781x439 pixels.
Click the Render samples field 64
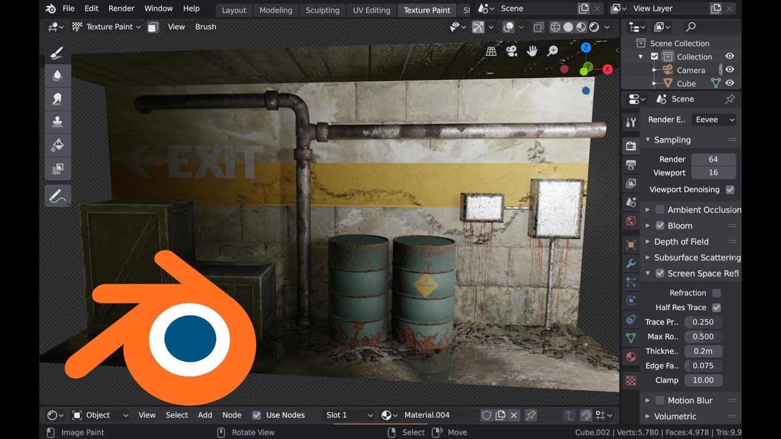point(713,159)
